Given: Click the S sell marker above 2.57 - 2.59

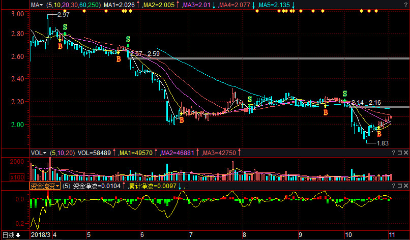Looking at the screenshot, I should point(128,39).
